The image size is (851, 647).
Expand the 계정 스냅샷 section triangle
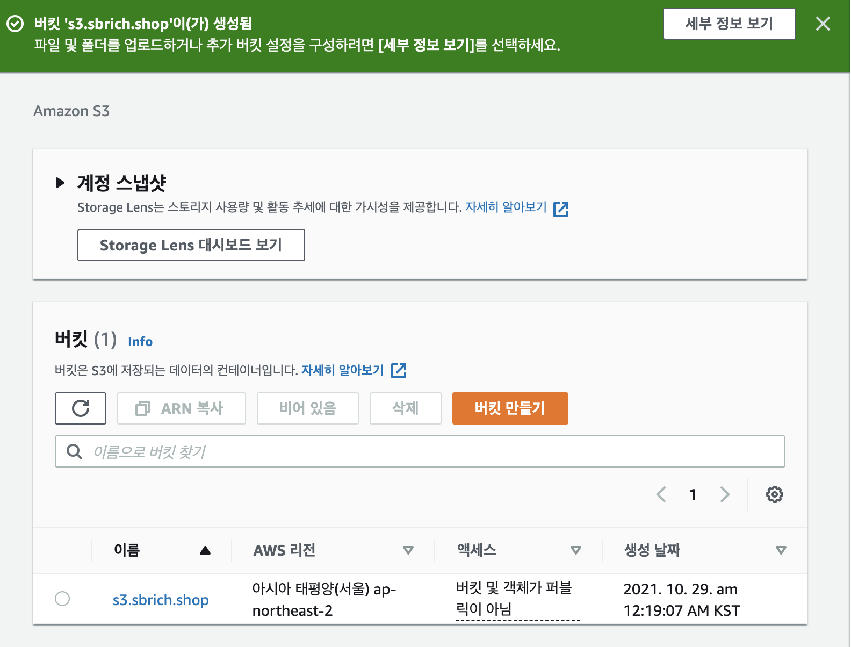coord(60,183)
